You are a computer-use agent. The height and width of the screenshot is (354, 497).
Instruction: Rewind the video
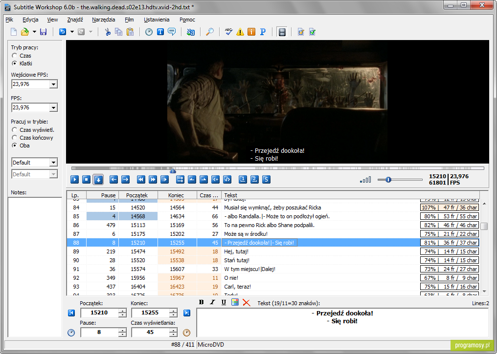[x=141, y=180]
